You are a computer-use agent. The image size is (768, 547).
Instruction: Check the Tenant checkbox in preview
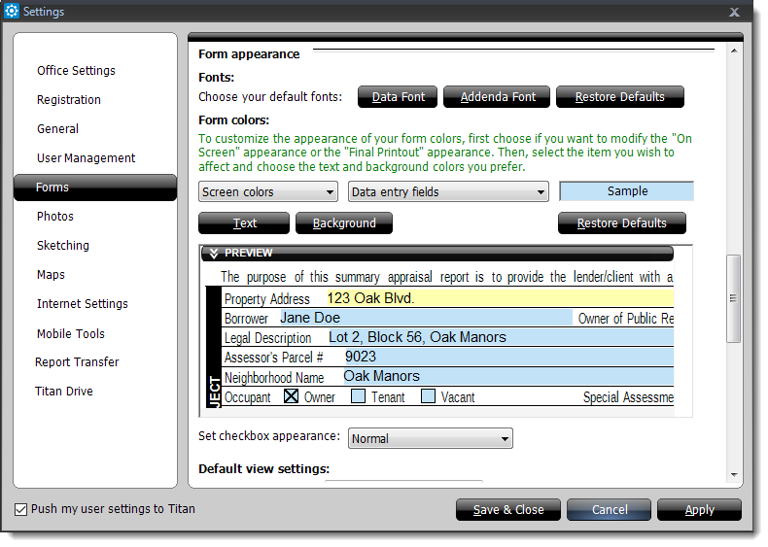(358, 396)
